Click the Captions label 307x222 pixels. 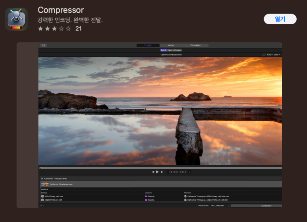coord(45,189)
